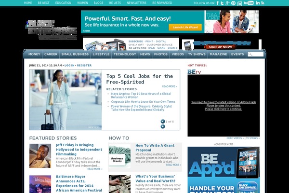Screen dimensions: 289x193
Task: Click the Black Enterprise logo
Action: click(x=51, y=30)
